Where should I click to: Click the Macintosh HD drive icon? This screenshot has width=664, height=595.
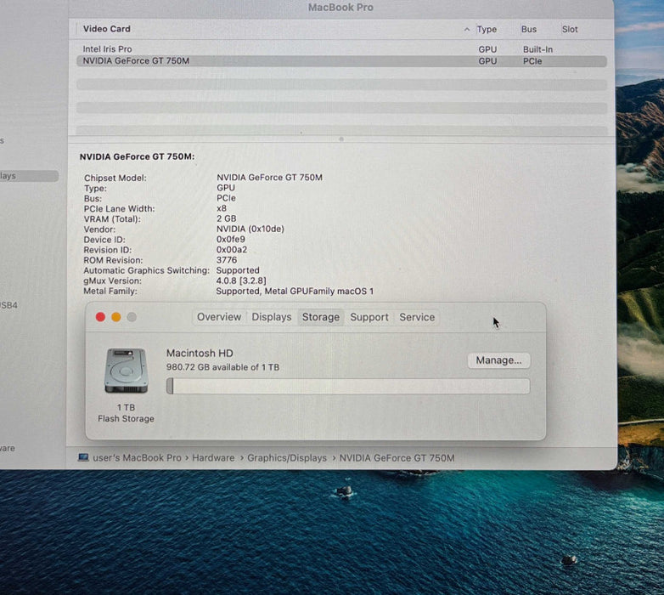pyautogui.click(x=126, y=371)
